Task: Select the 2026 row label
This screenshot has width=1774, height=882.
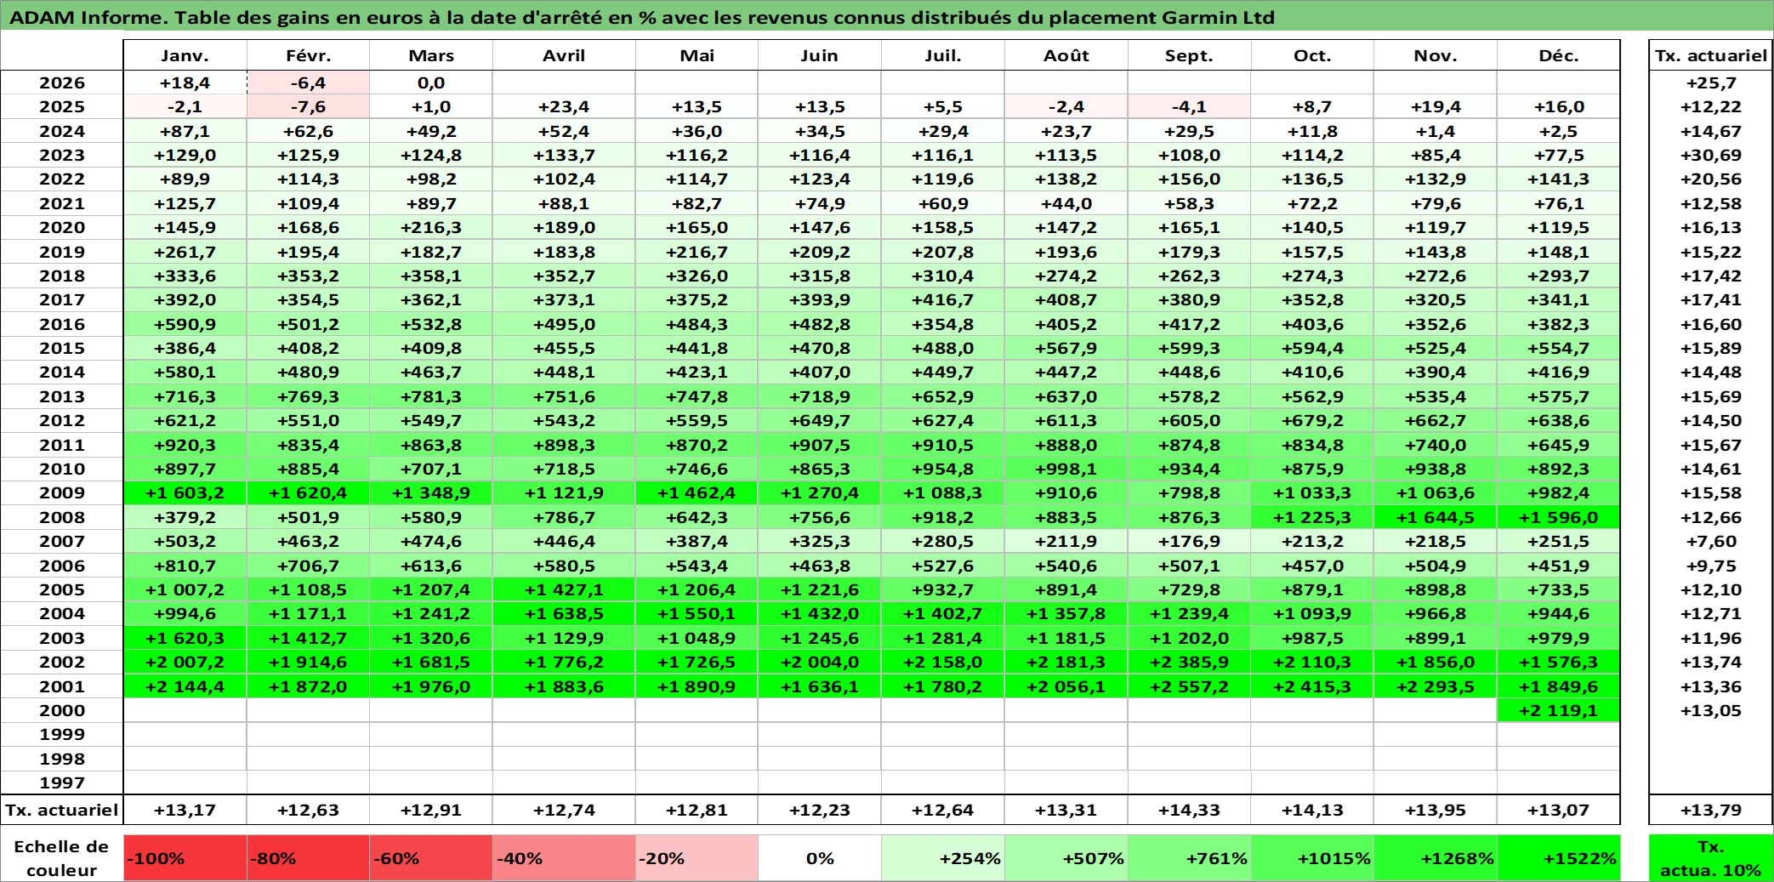Action: [x=62, y=83]
